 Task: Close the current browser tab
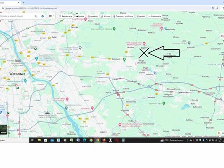[19, 2]
